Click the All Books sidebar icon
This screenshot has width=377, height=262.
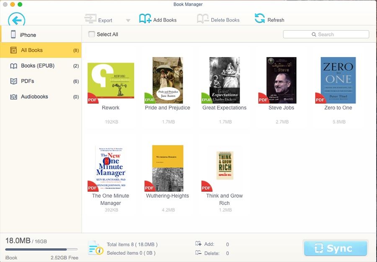pyautogui.click(x=13, y=50)
